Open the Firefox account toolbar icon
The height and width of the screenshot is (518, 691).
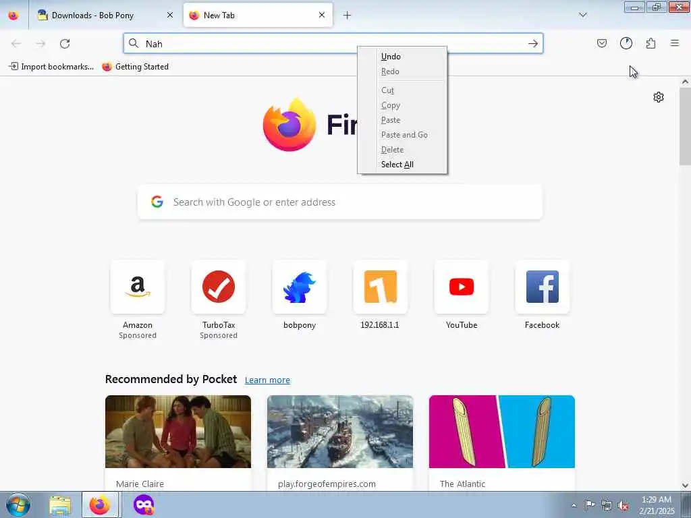click(x=626, y=43)
